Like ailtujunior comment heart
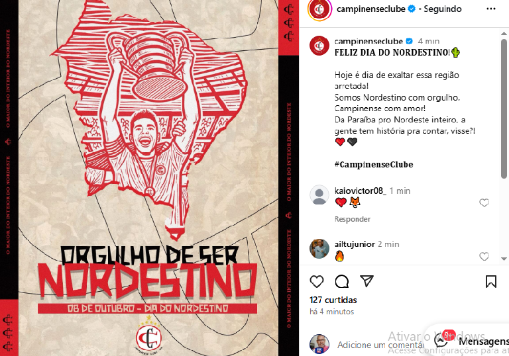This screenshot has height=356, width=509. tap(484, 256)
